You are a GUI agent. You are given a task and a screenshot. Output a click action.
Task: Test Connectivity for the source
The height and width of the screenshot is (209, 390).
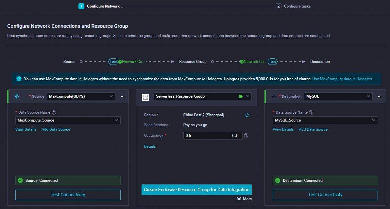[68, 195]
